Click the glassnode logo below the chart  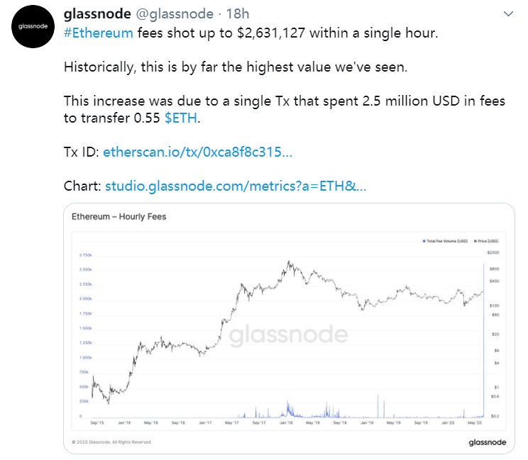point(486,442)
